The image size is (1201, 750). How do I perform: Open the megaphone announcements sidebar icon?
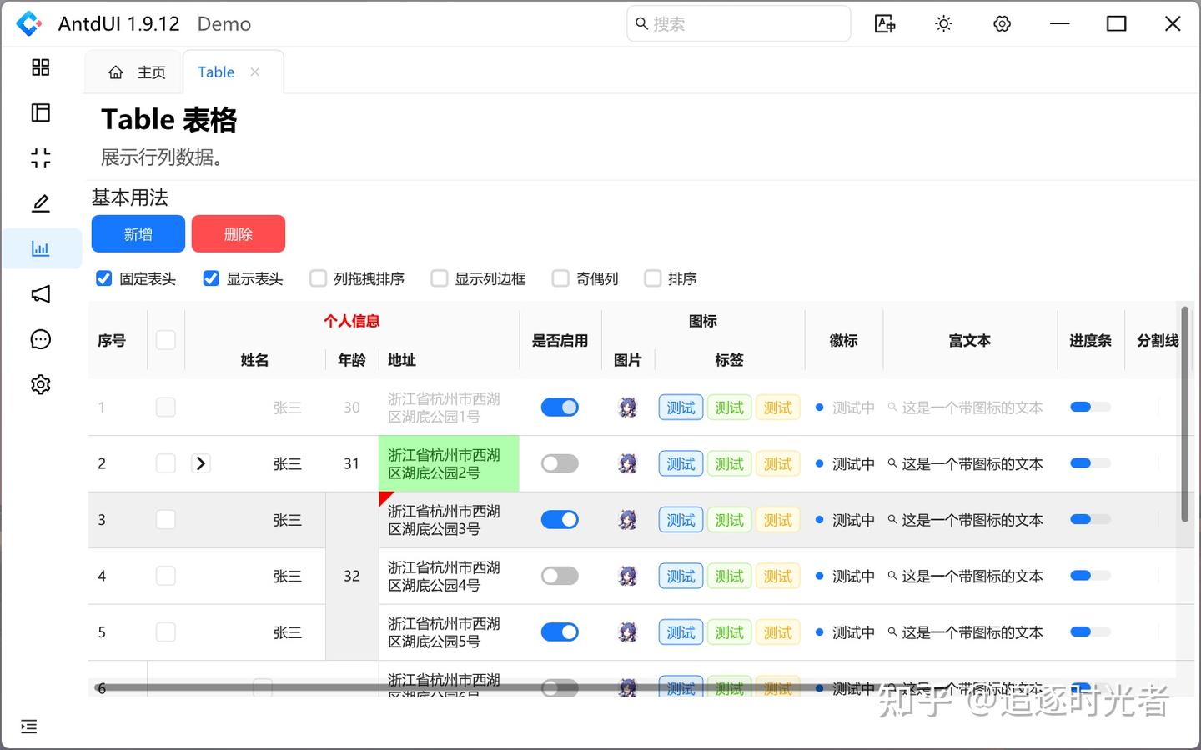click(x=39, y=293)
